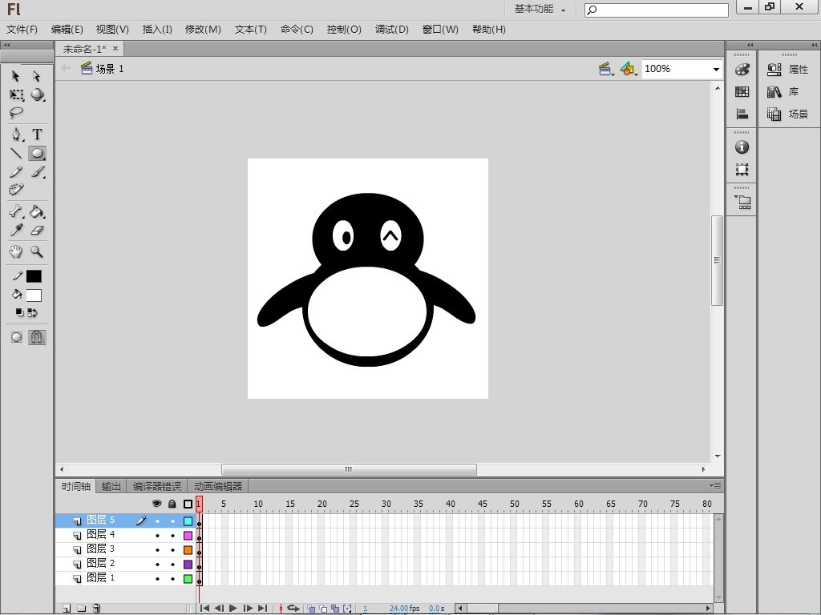The width and height of the screenshot is (821, 615).
Task: Open the edit symbols dropdown
Action: click(x=629, y=69)
